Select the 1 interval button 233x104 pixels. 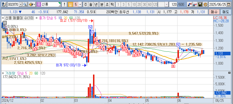(x=118, y=4)
